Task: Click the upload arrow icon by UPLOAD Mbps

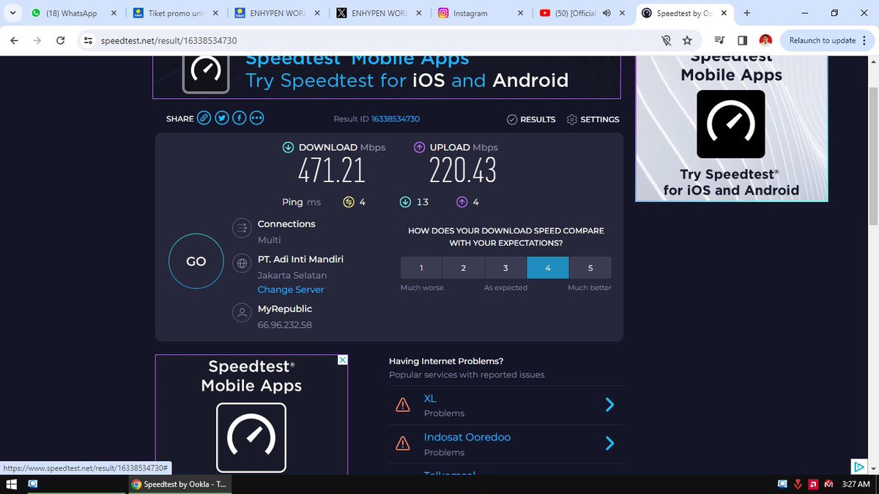Action: point(419,147)
